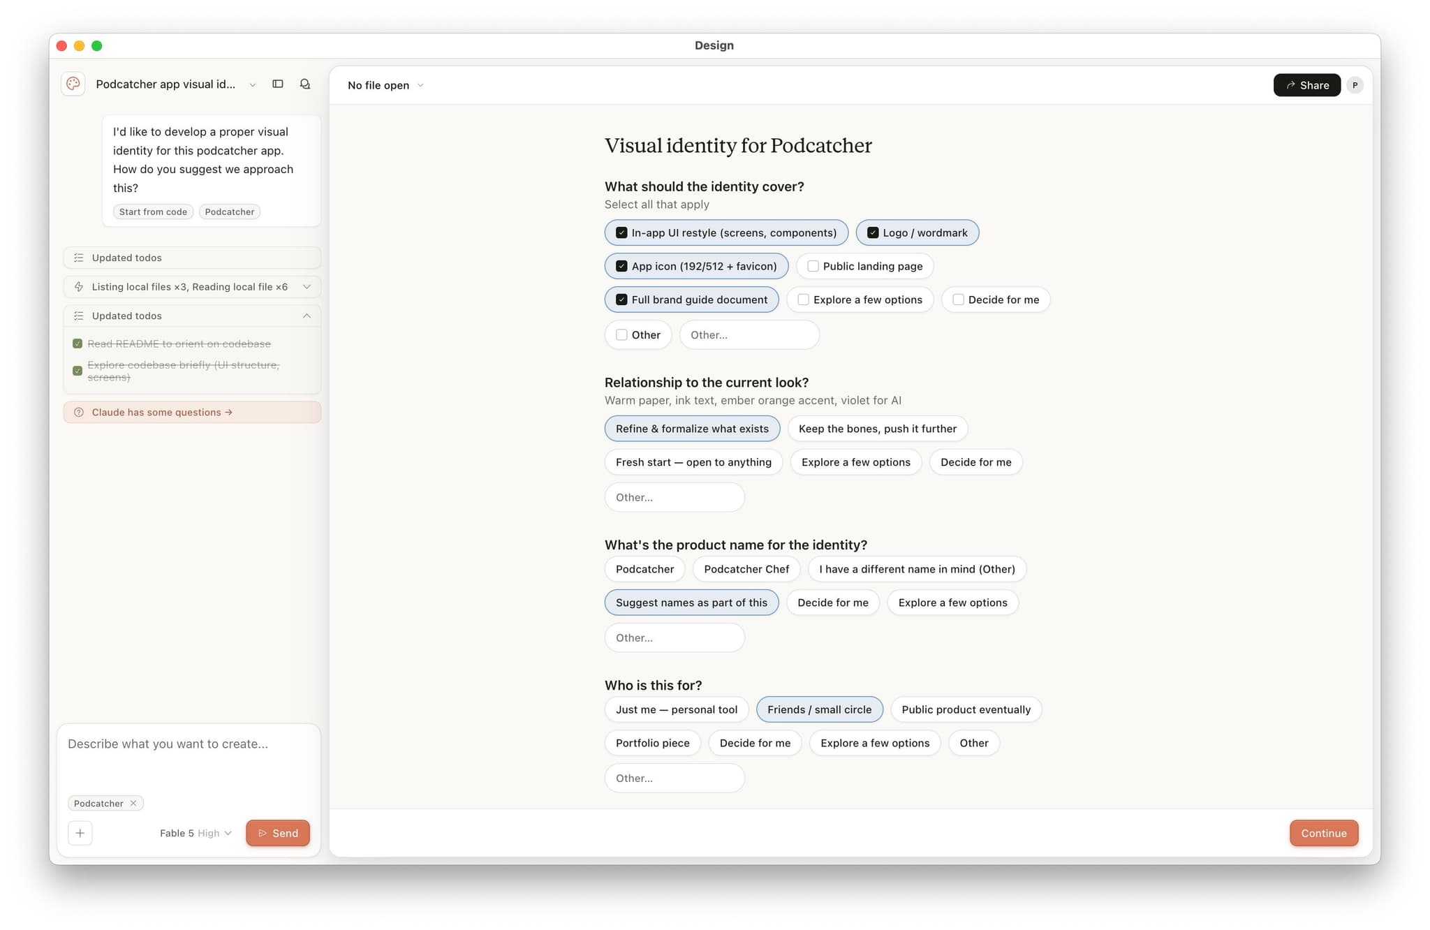Click the Send button

point(278,834)
